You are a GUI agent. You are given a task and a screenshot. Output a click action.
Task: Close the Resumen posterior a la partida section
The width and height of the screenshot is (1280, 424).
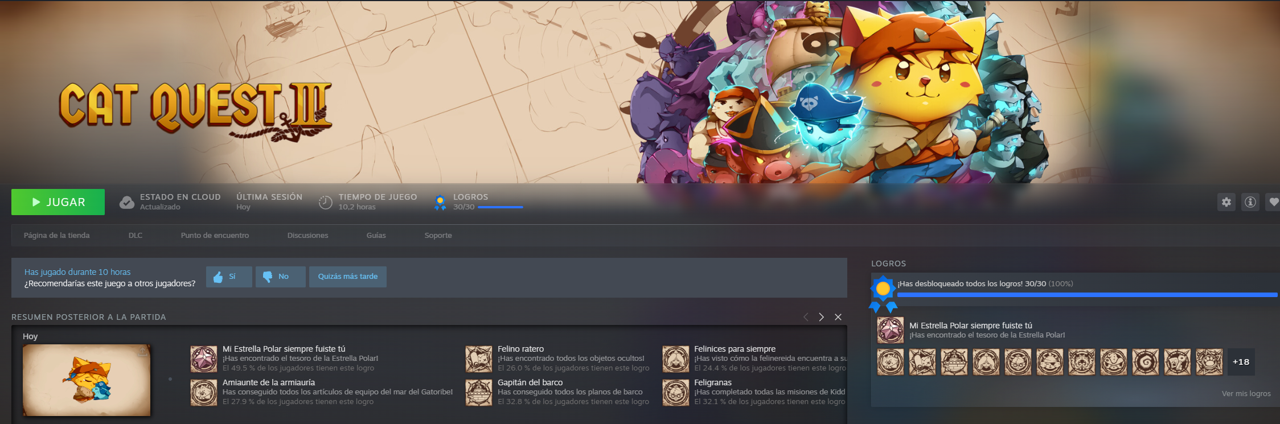pyautogui.click(x=838, y=317)
